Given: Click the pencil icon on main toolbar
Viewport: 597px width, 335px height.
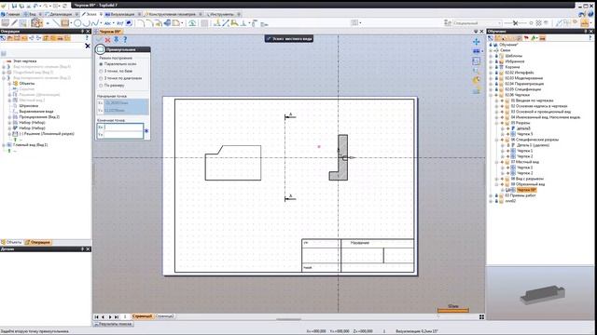Looking at the screenshot, I should click(x=14, y=23).
